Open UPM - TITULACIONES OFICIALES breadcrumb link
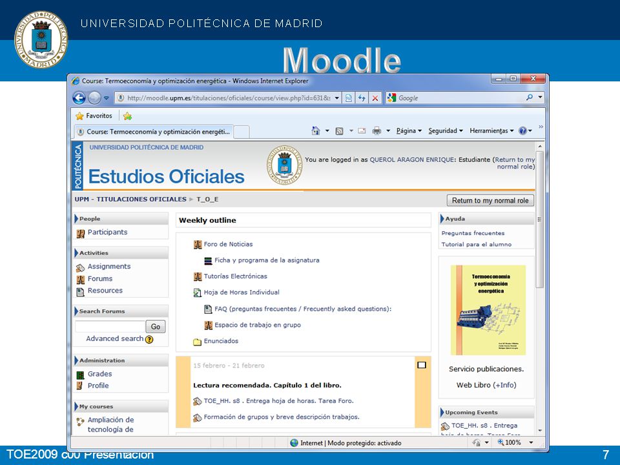 point(130,200)
